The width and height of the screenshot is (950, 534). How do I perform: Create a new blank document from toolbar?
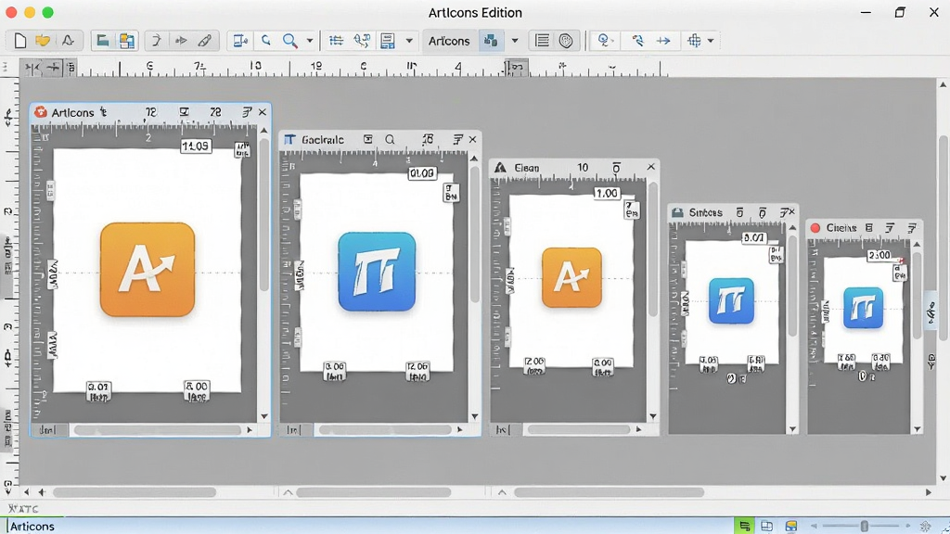click(20, 41)
